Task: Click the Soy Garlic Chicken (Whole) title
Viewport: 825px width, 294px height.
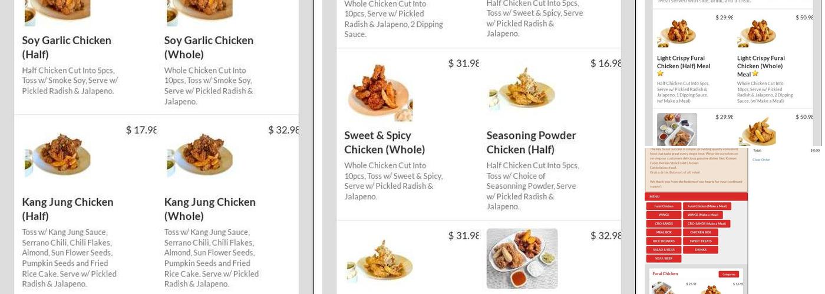Action: pos(209,47)
